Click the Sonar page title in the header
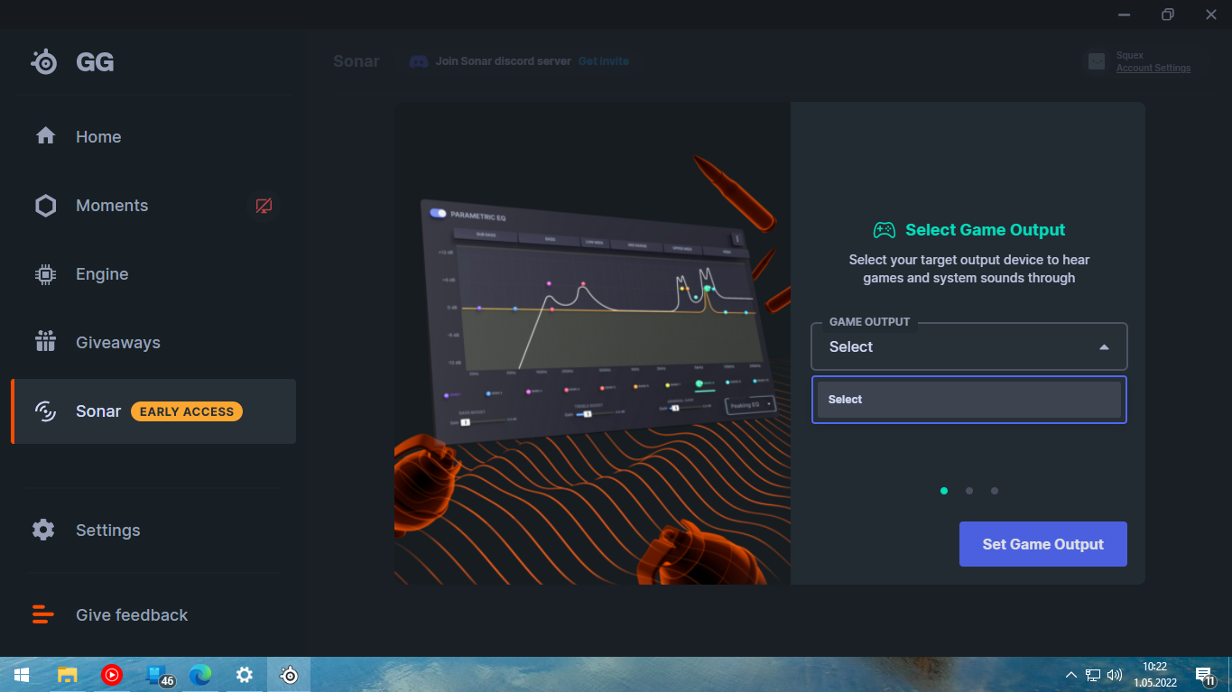1232x692 pixels. [x=357, y=61]
